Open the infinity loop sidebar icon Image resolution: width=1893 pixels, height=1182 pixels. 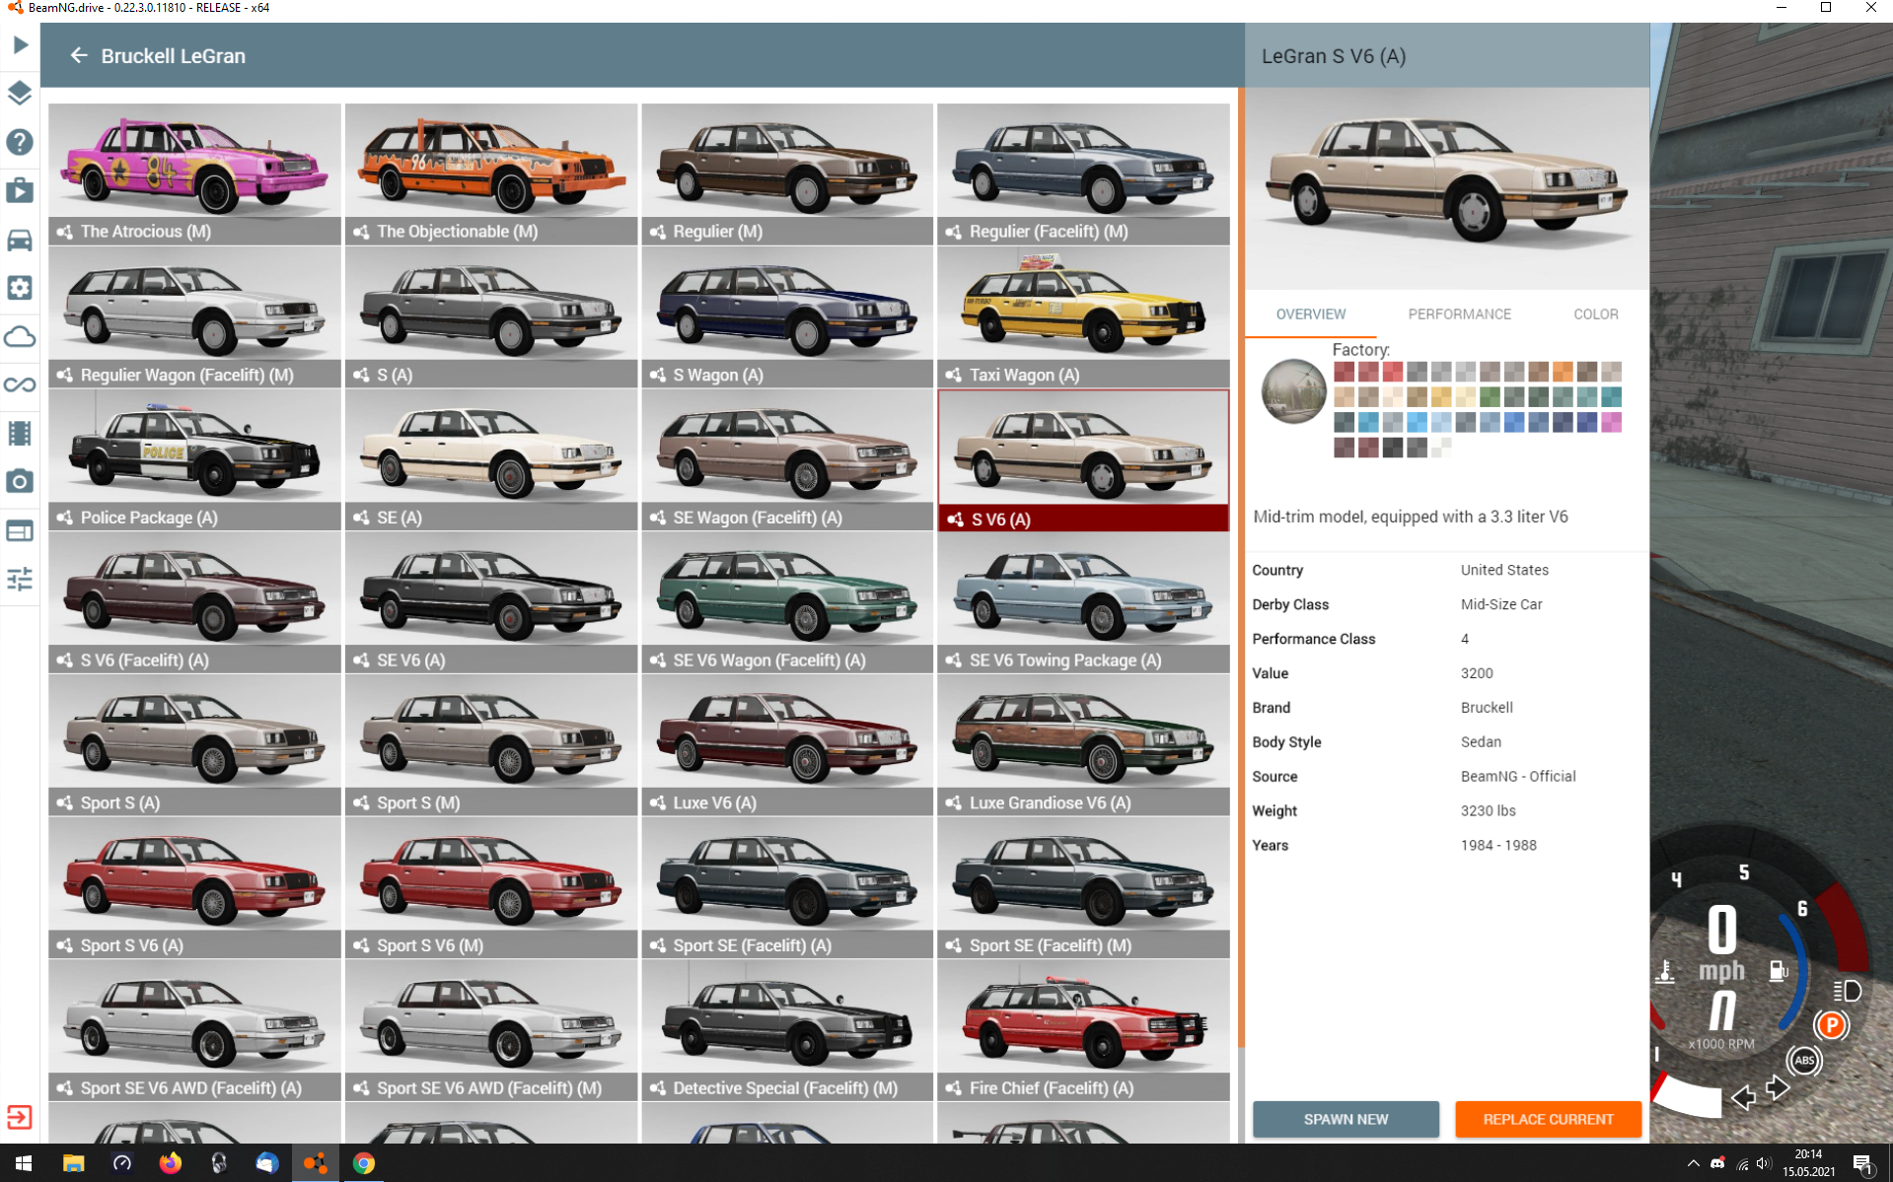20,384
